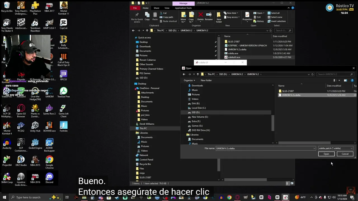The image size is (358, 201).
Task: Select the Home ribbon tab
Action: pos(146,8)
